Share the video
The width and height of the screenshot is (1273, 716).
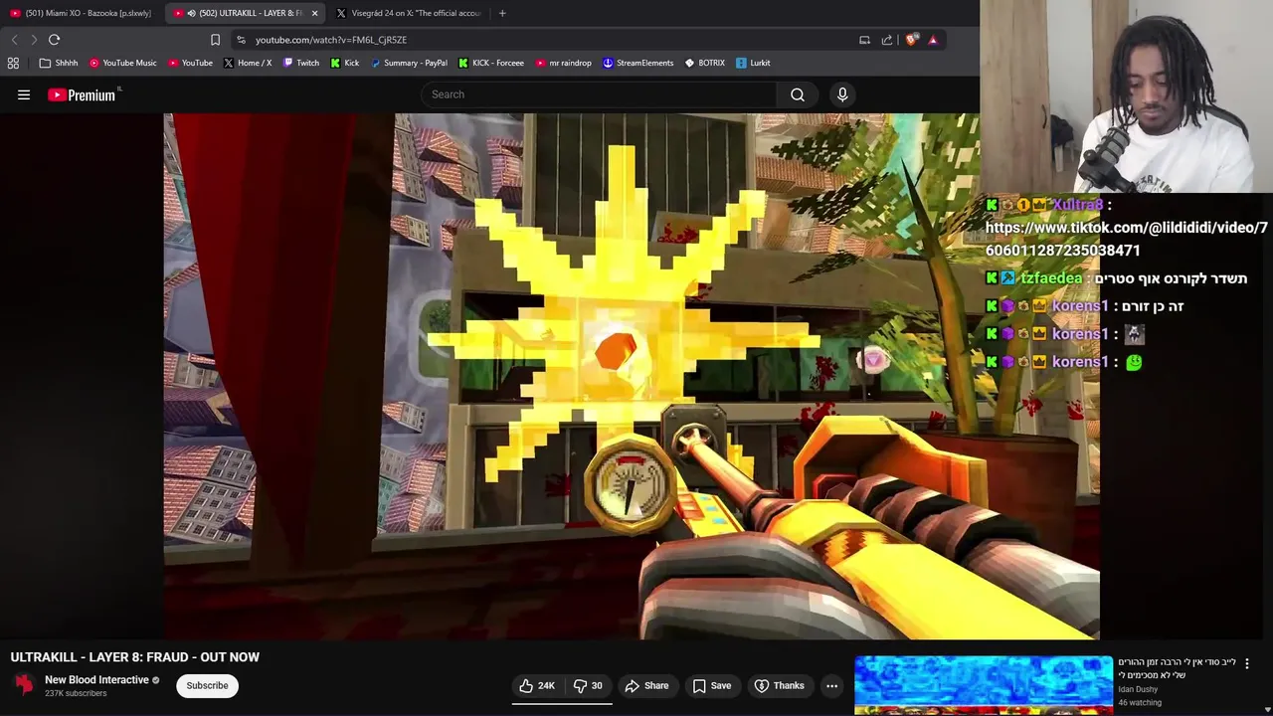pyautogui.click(x=646, y=685)
